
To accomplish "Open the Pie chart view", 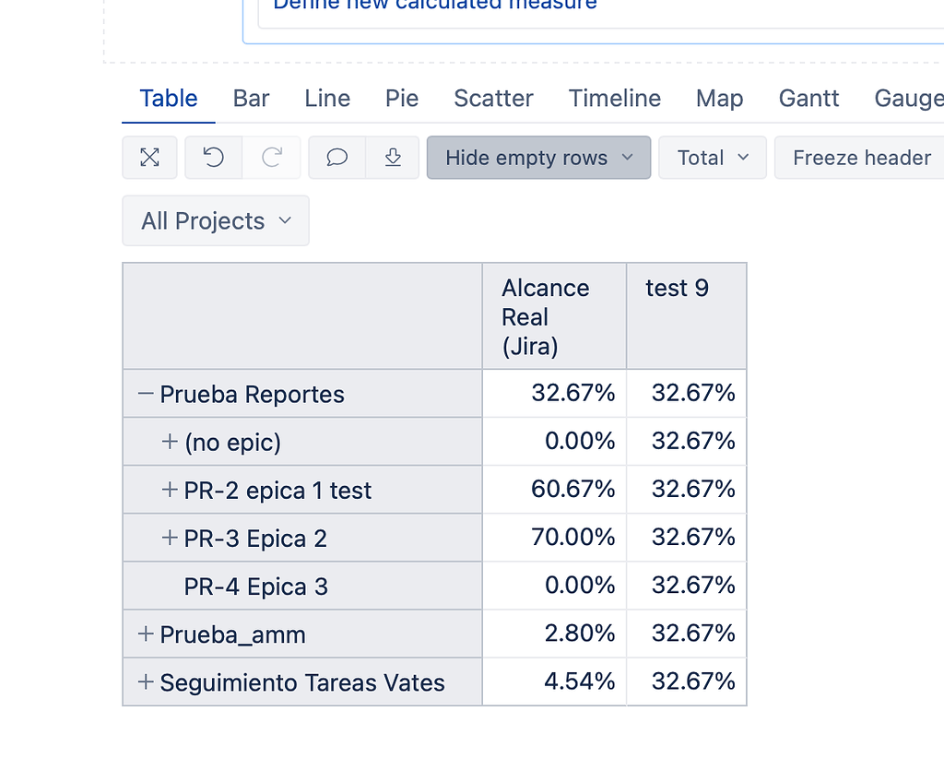I will click(x=401, y=99).
